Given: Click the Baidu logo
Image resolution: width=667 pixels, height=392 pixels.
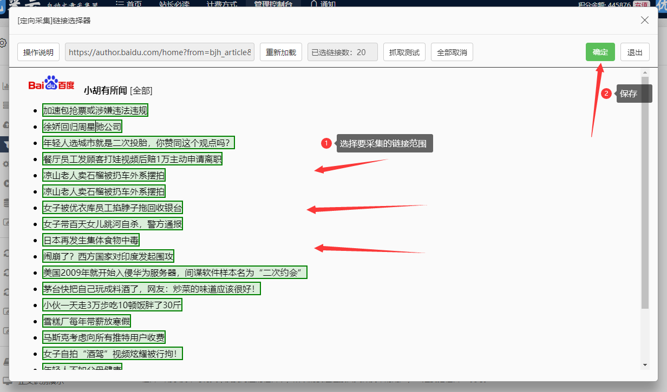Looking at the screenshot, I should [51, 84].
